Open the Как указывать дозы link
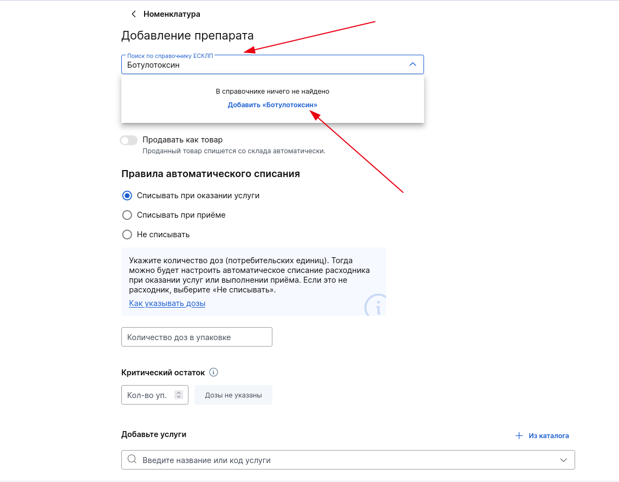Viewport: 619px width, 482px height. (x=167, y=304)
